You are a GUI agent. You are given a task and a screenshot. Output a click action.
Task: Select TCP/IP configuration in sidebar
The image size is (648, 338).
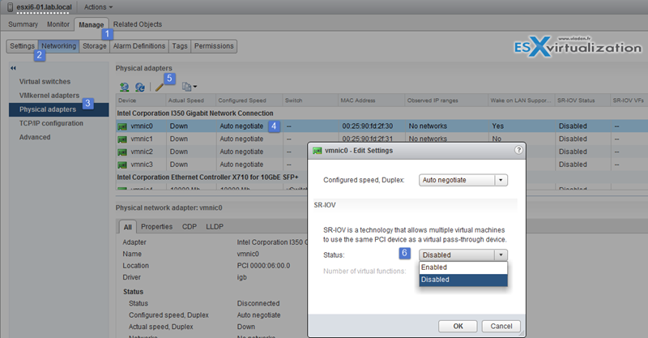[x=51, y=123]
